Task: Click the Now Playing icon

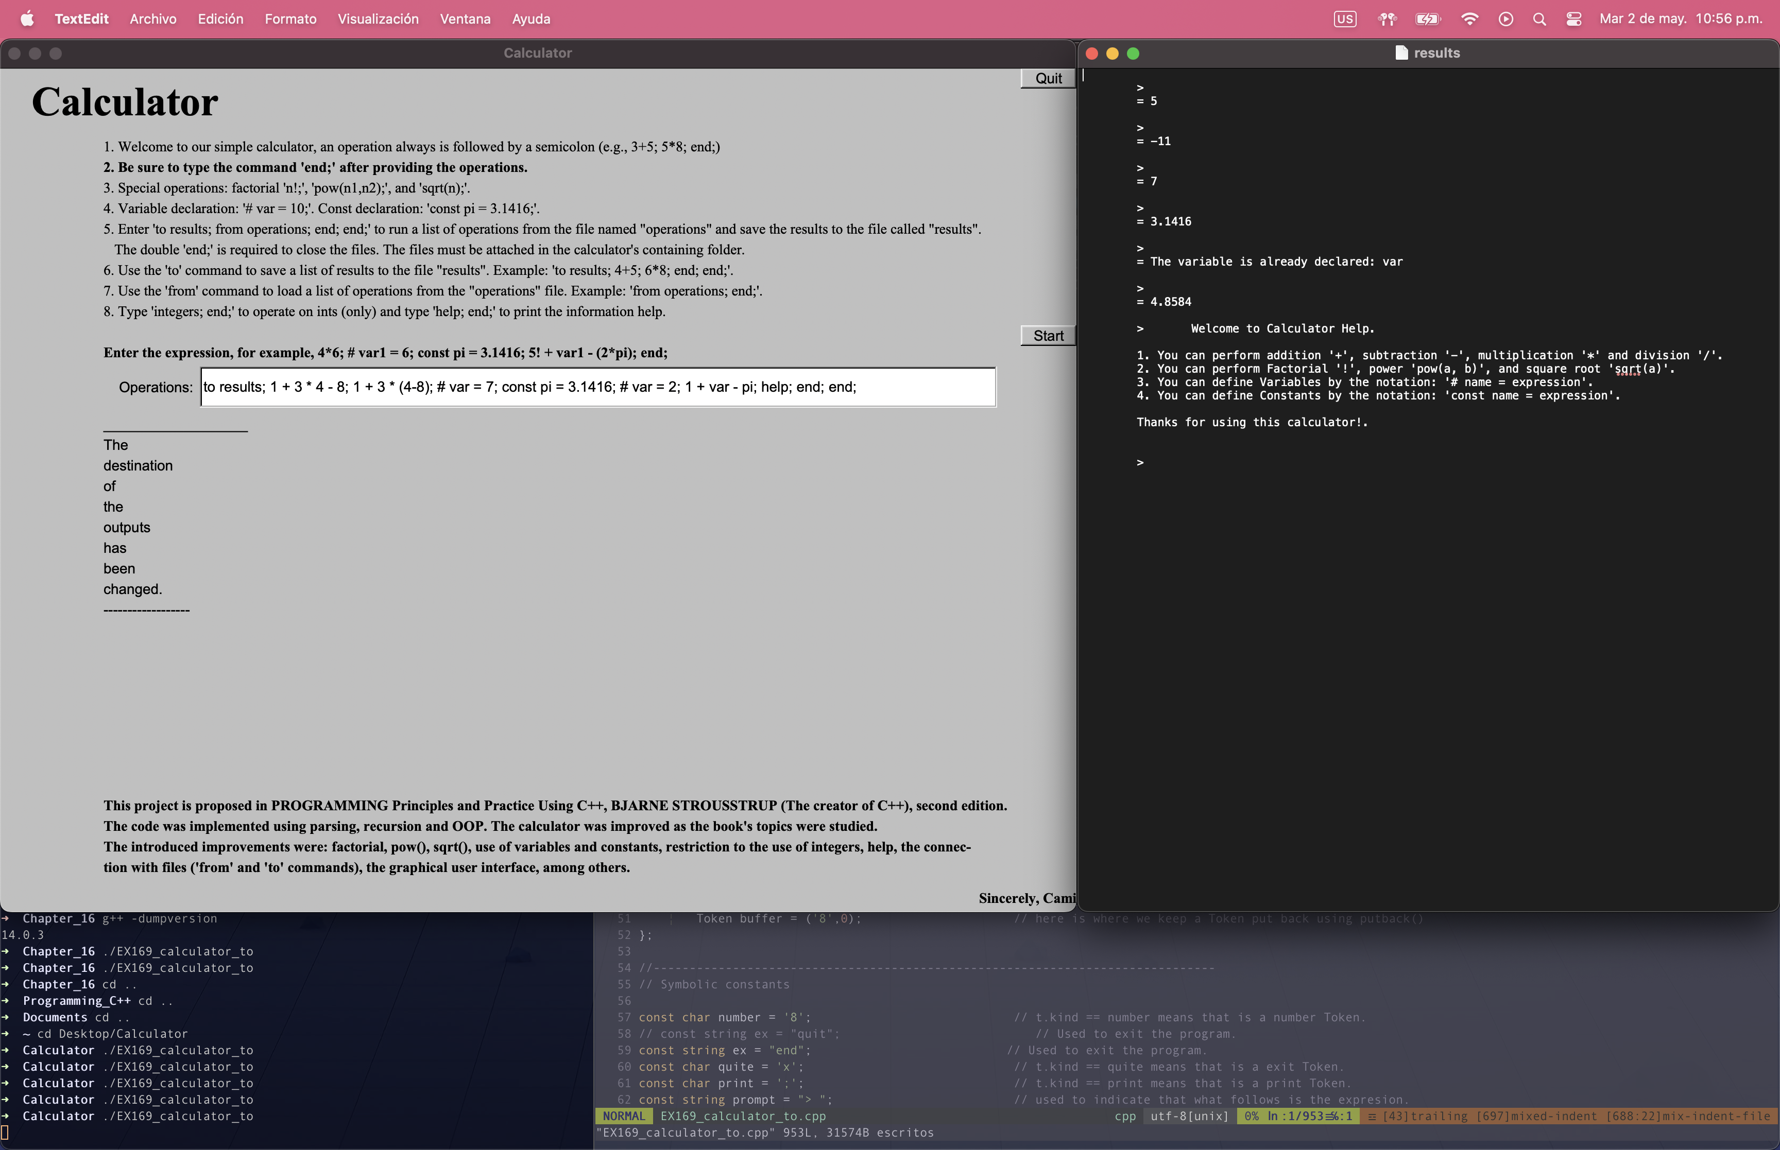Action: point(1506,19)
